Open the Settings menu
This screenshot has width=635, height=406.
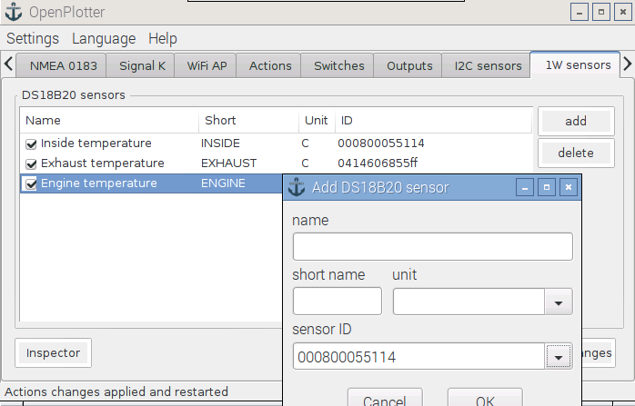(33, 39)
